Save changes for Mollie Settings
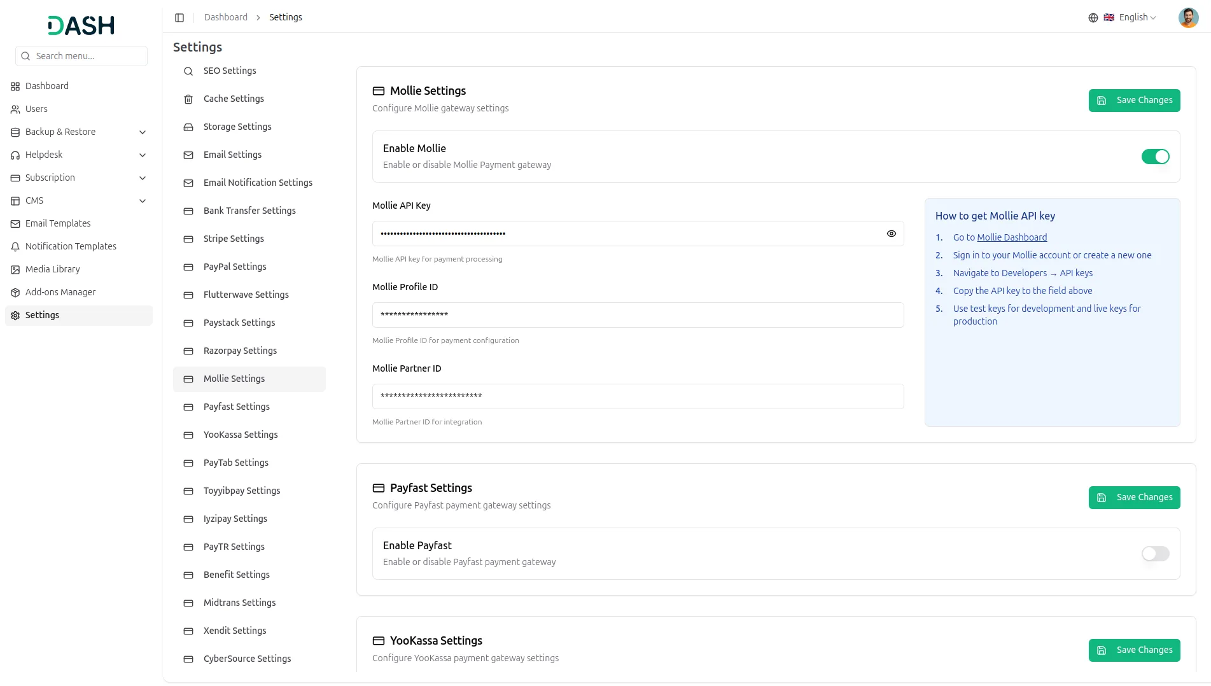The image size is (1211, 686). tap(1134, 101)
